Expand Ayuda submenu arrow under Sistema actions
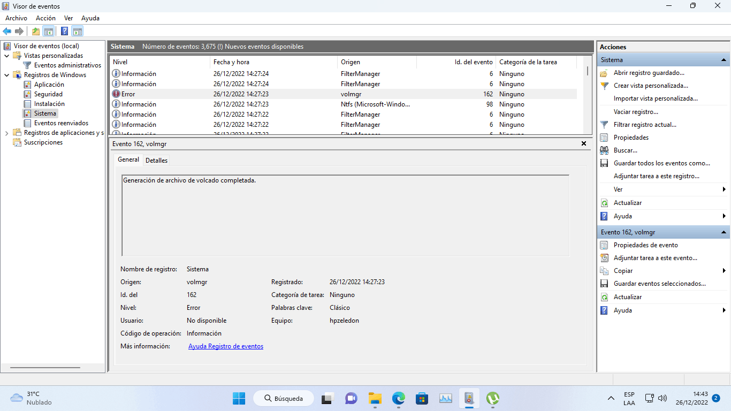Image resolution: width=731 pixels, height=411 pixels. click(x=724, y=216)
